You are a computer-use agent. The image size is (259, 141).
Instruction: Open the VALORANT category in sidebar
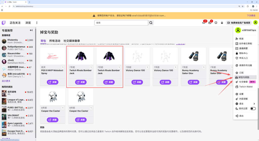pos(13,115)
